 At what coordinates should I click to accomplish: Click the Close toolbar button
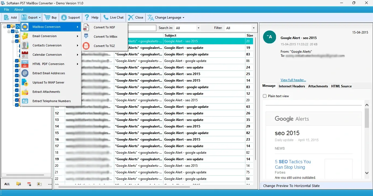coord(136,17)
